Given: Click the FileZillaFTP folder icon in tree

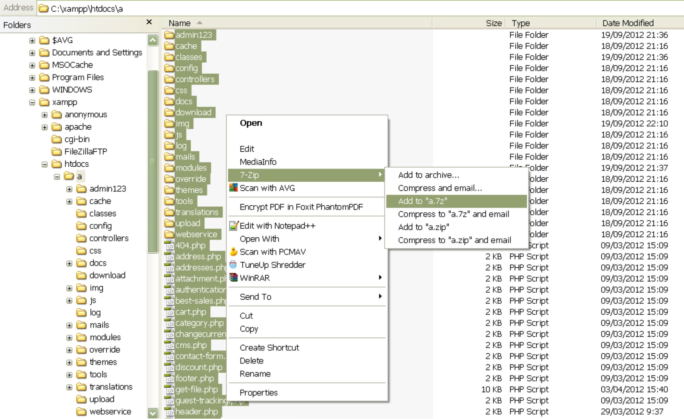Looking at the screenshot, I should [57, 152].
